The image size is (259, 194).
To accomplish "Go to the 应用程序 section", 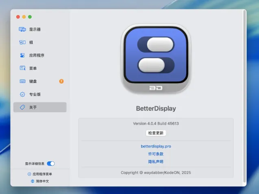I will pyautogui.click(x=40, y=55).
